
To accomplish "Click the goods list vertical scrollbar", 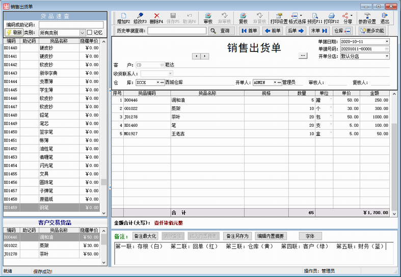I will (x=104, y=127).
